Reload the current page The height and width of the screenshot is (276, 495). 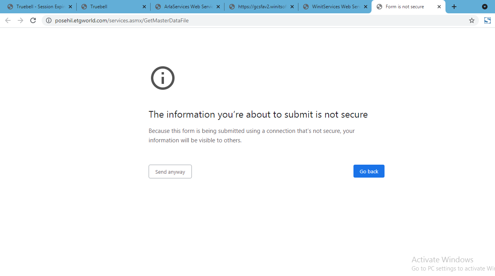point(33,20)
